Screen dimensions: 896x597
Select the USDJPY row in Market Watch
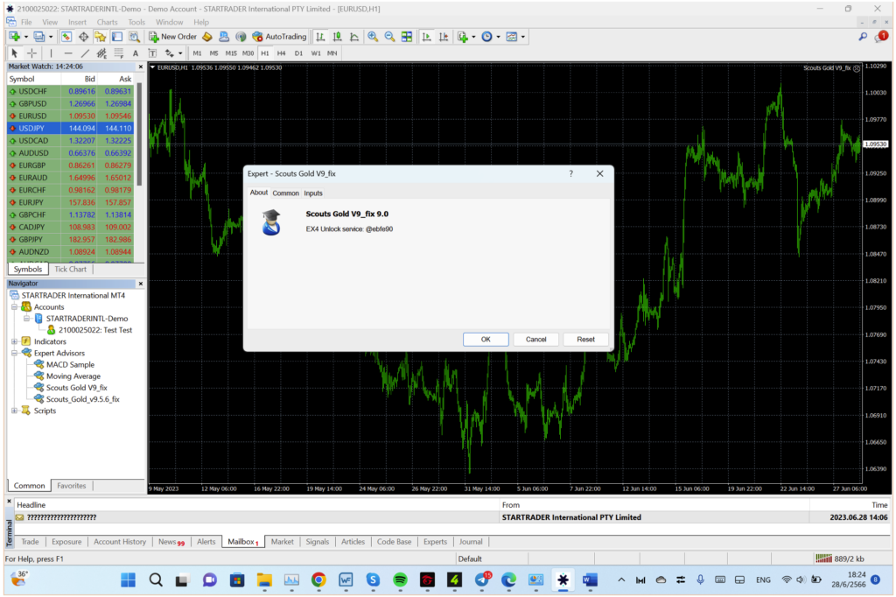(x=70, y=128)
